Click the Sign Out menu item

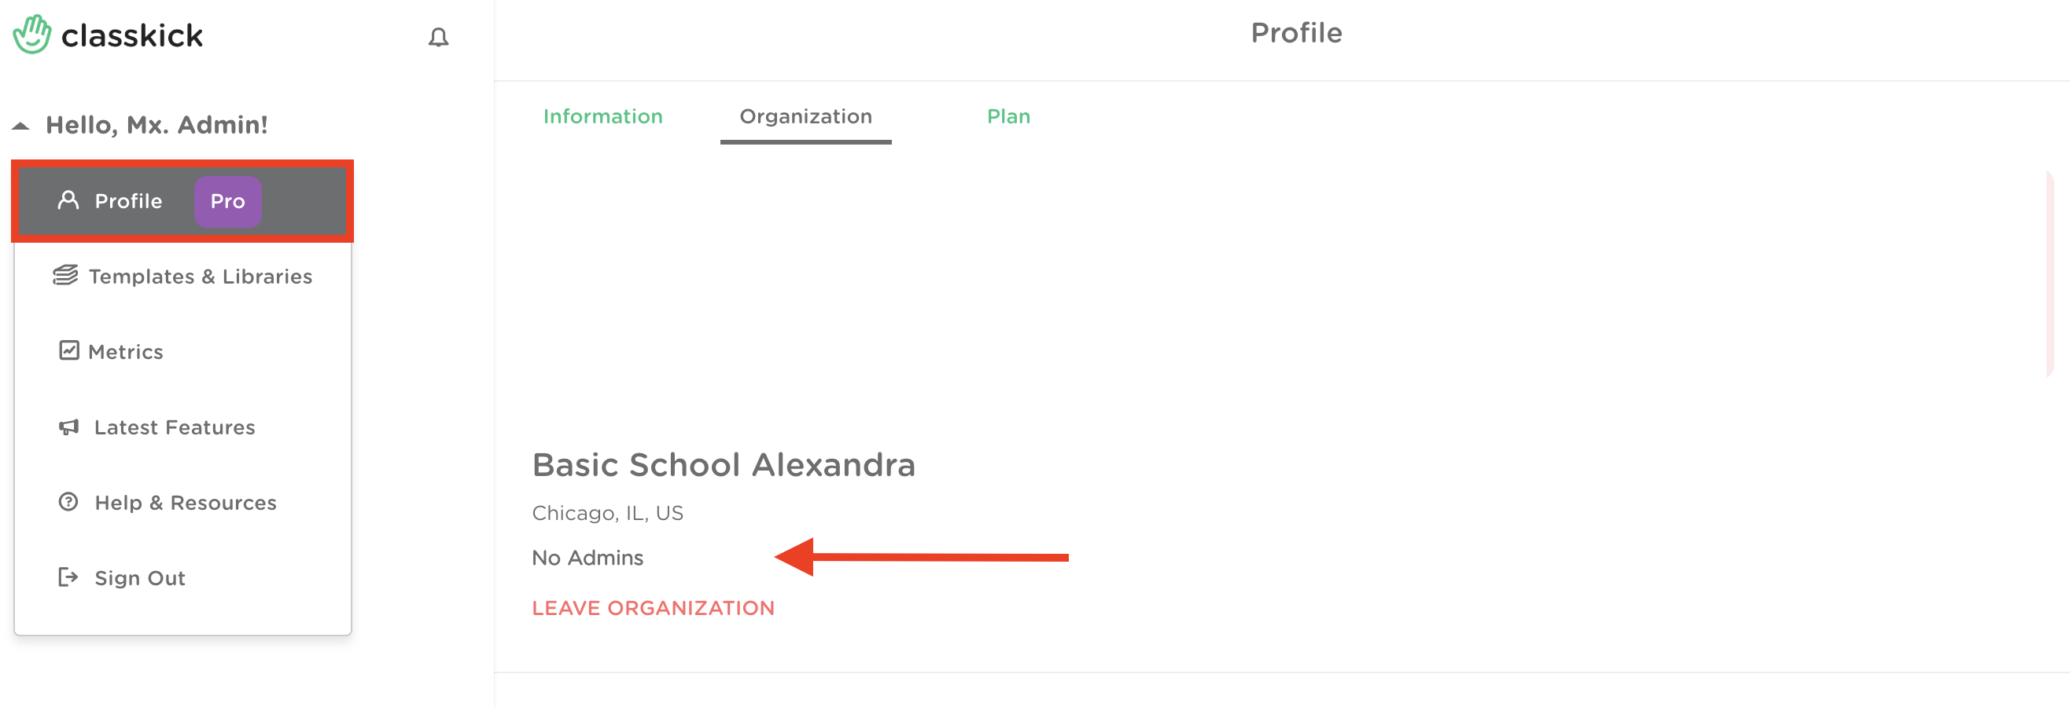[140, 578]
